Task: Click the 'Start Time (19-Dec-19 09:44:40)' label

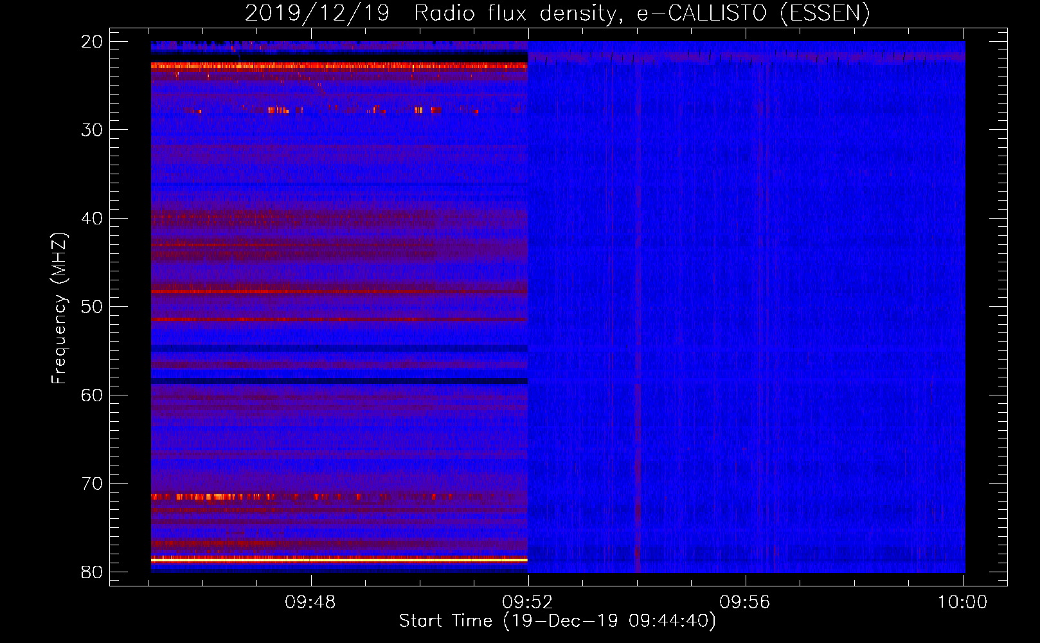Action: (557, 621)
